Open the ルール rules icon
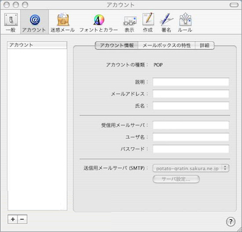 tap(185, 22)
